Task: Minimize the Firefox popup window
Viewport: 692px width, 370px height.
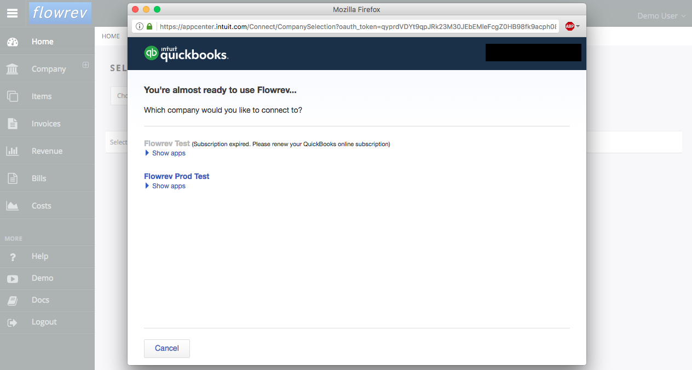Action: coord(146,9)
